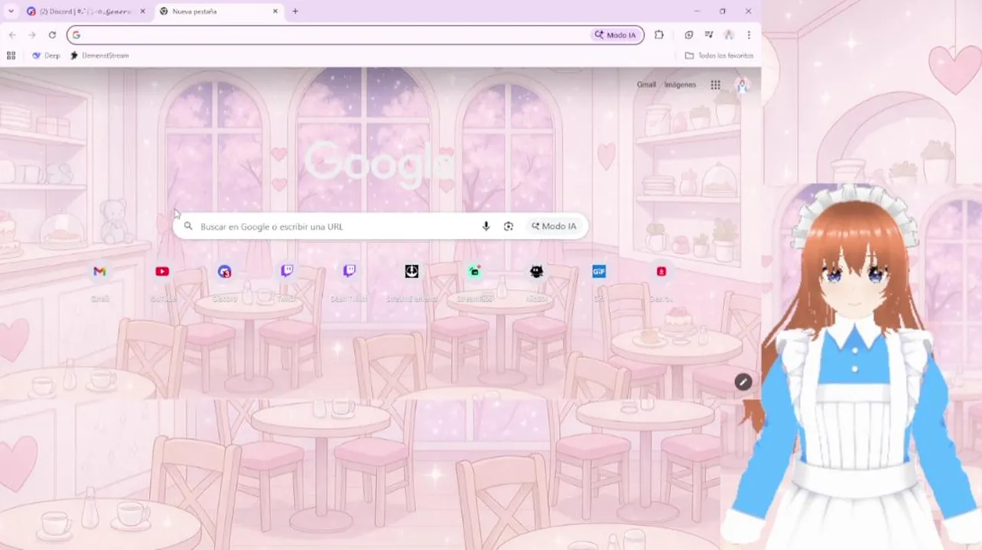Go forward to the next page

(x=32, y=34)
